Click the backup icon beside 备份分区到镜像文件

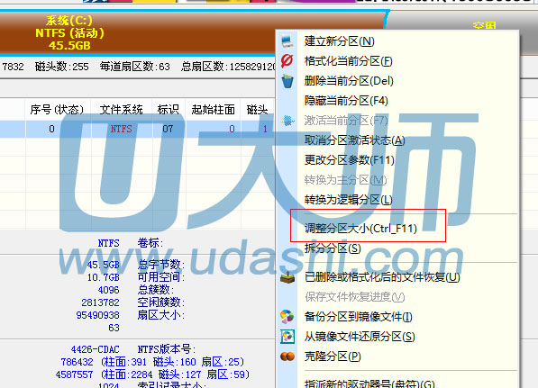287,316
